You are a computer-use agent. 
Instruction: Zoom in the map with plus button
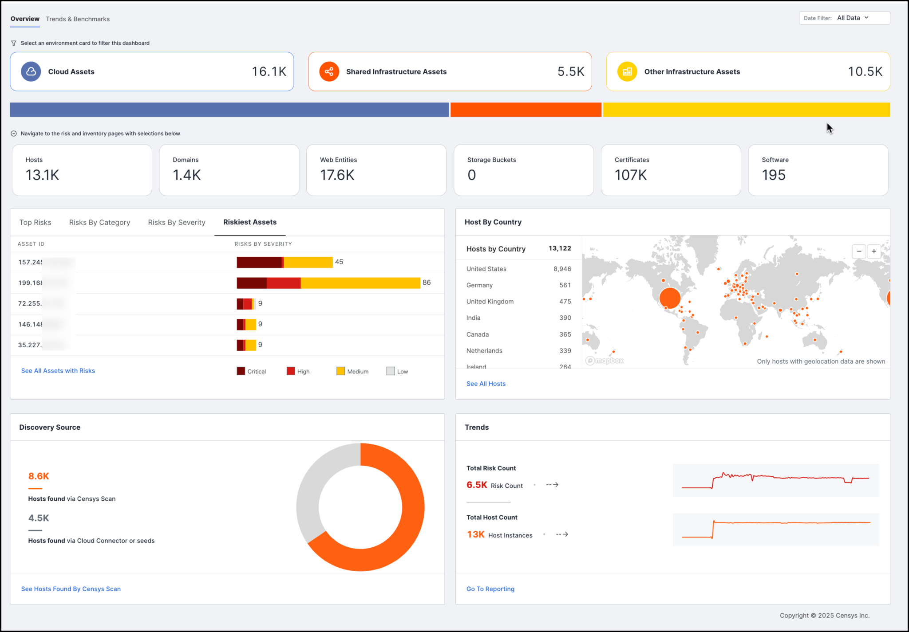[873, 251]
